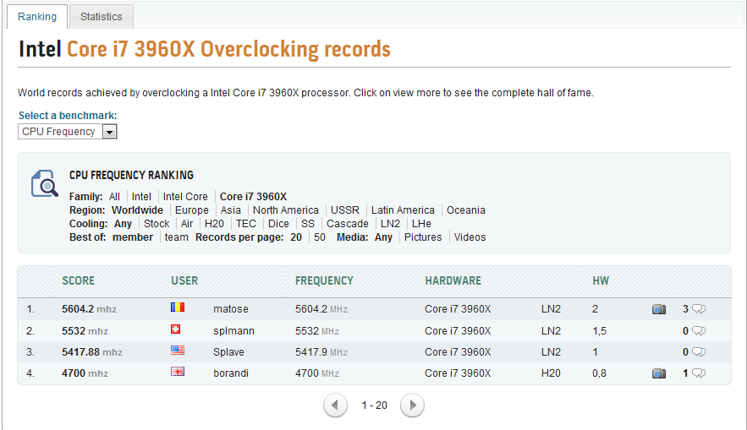This screenshot has width=747, height=430.
Task: Filter cooling by LN2
Action: click(x=390, y=224)
